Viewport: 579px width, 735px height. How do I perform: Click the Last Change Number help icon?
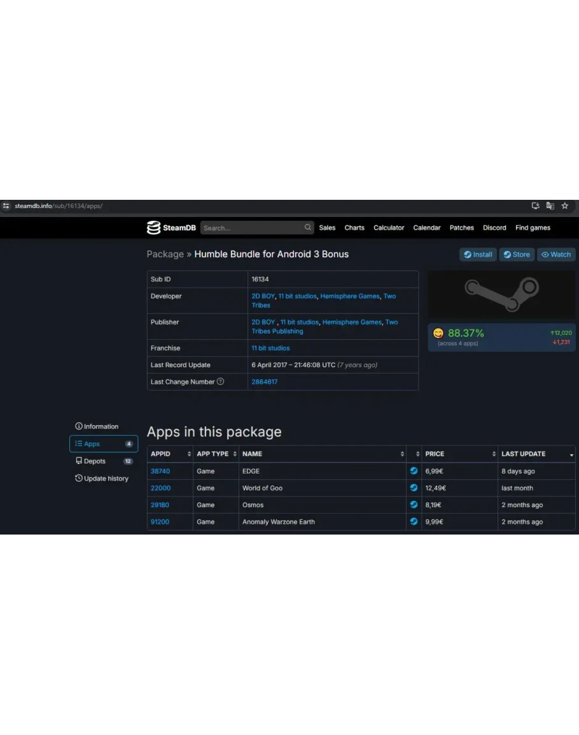(x=220, y=382)
